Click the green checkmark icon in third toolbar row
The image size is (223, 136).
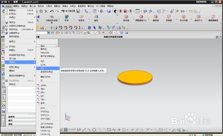(109, 28)
